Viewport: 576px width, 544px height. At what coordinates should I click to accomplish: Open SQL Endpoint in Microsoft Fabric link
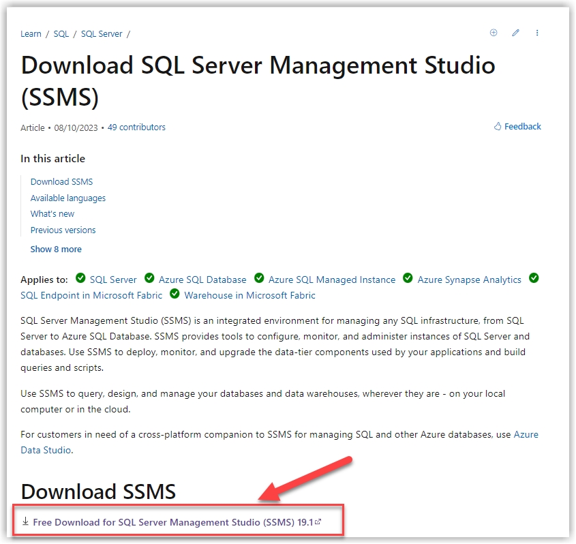tap(91, 295)
